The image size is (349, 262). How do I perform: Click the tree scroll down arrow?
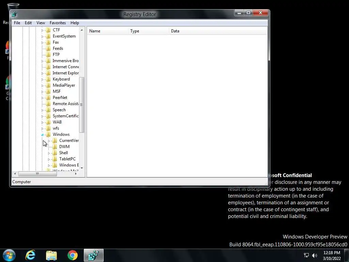coord(82,168)
